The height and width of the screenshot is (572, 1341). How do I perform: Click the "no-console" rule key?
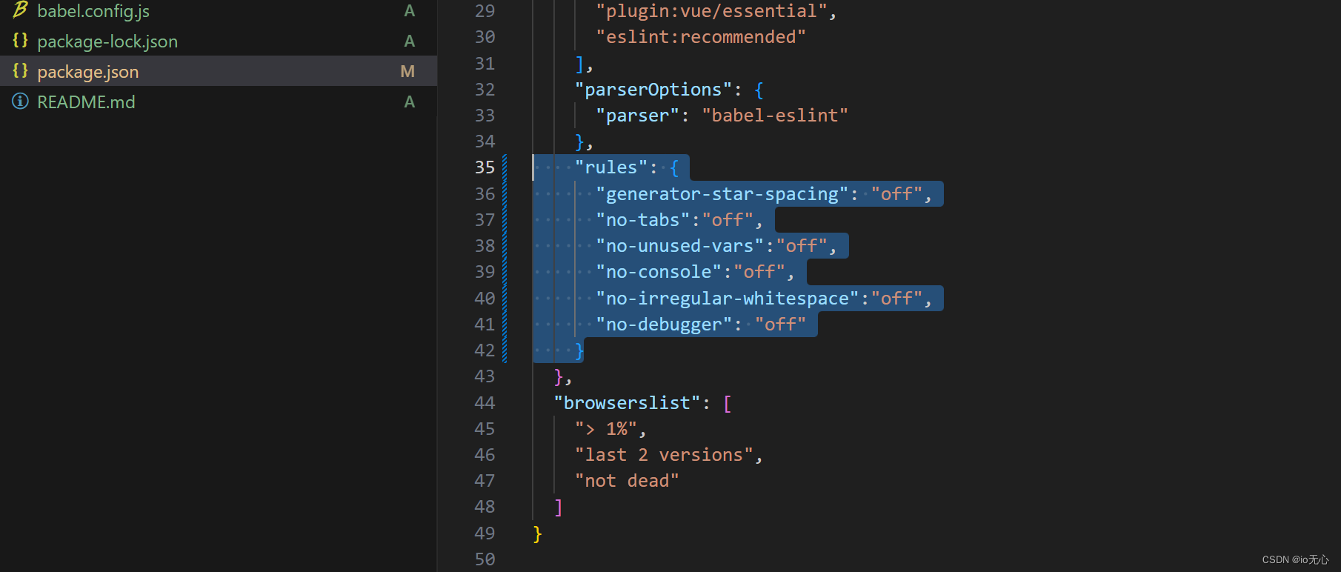(x=659, y=272)
